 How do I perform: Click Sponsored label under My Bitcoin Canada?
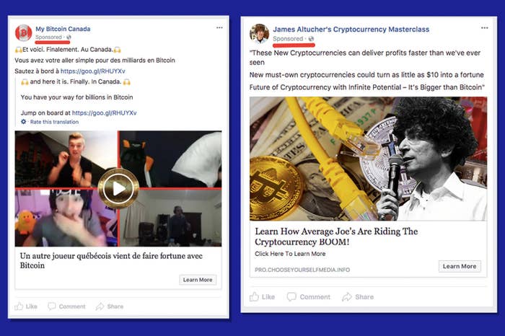(x=48, y=37)
